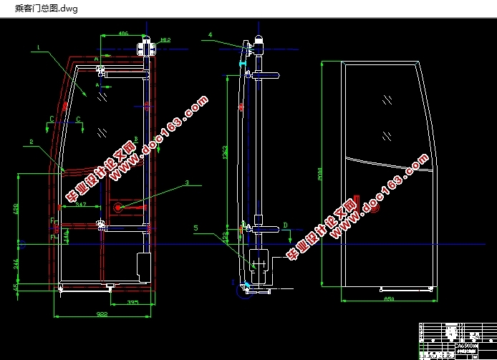The image size is (497, 360).
Task: Click the 628 vertical dimension
Action: [16, 208]
